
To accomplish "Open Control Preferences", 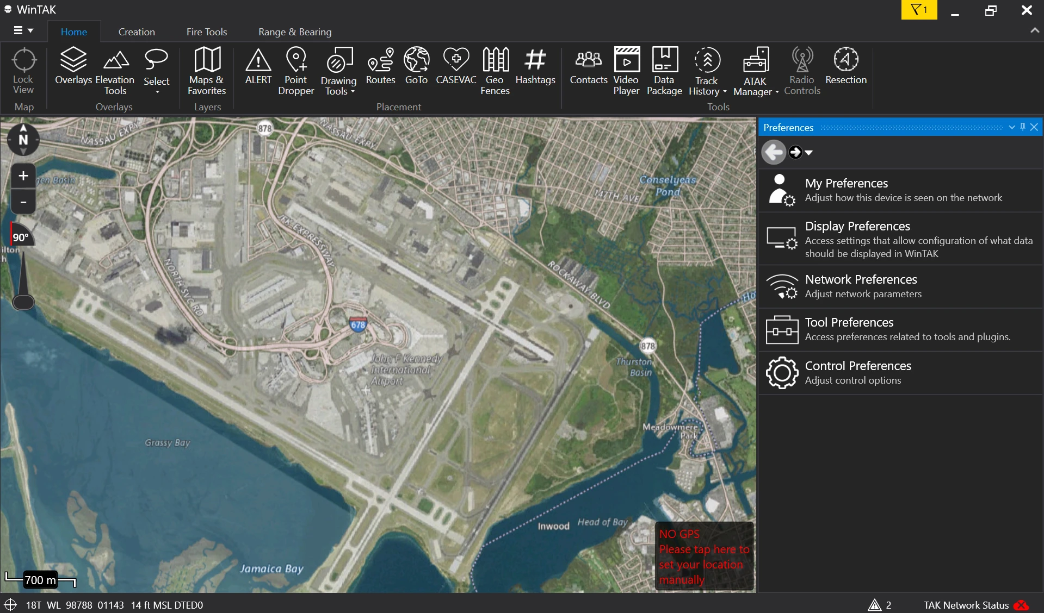I will coord(900,373).
